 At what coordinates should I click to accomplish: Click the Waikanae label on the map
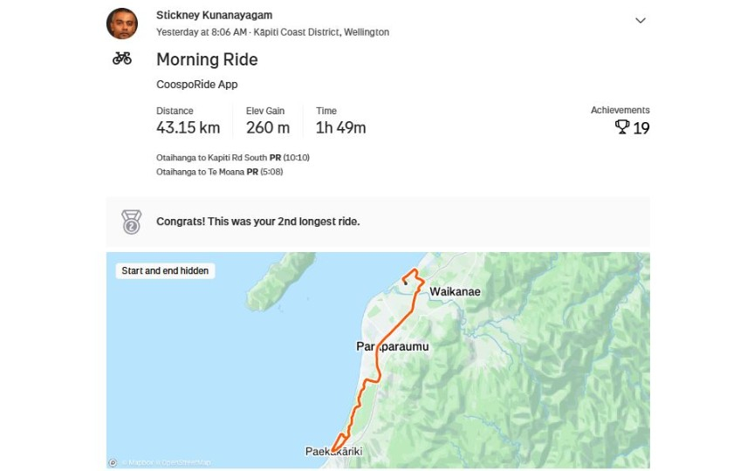(x=455, y=291)
